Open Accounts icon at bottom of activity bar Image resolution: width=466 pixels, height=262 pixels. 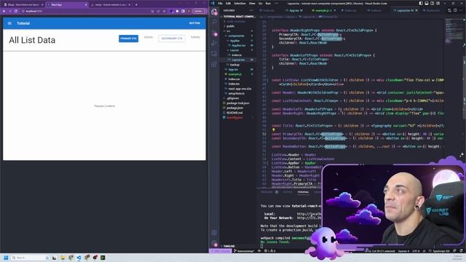coord(214,233)
